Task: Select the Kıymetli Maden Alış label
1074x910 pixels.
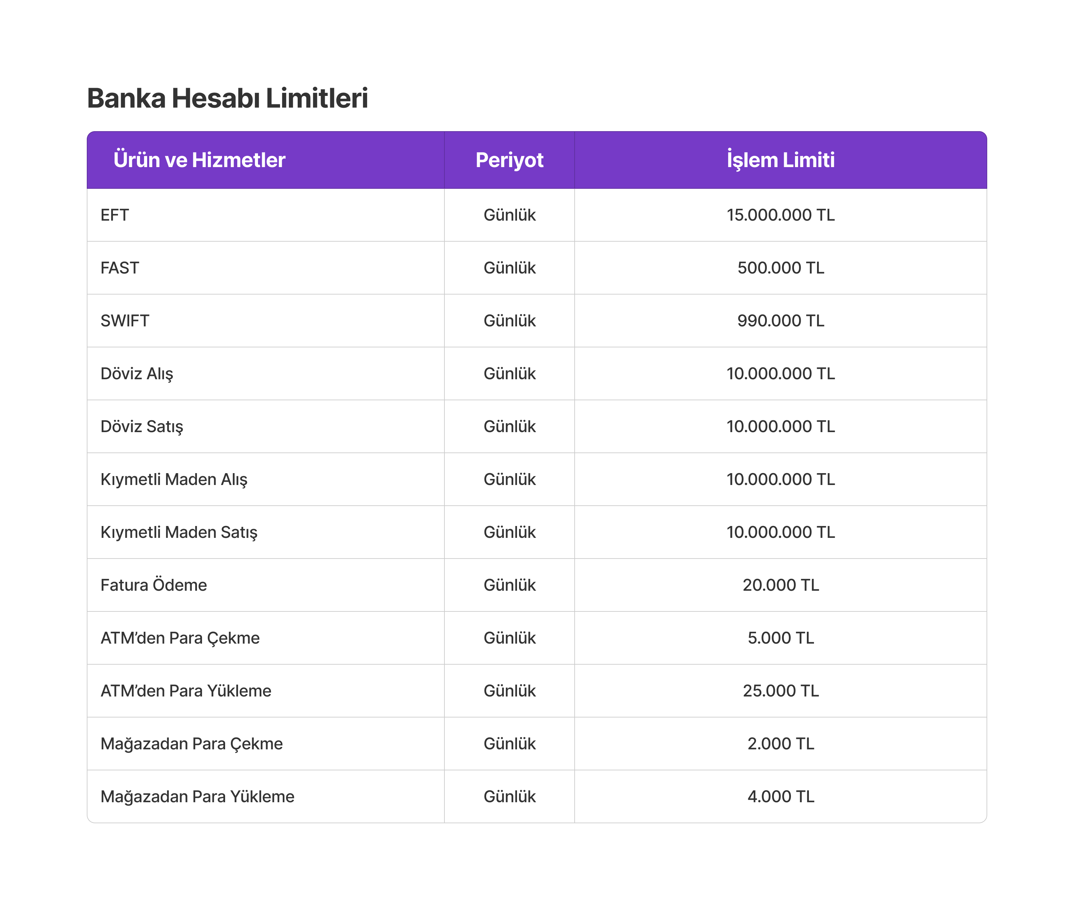Action: coord(174,479)
